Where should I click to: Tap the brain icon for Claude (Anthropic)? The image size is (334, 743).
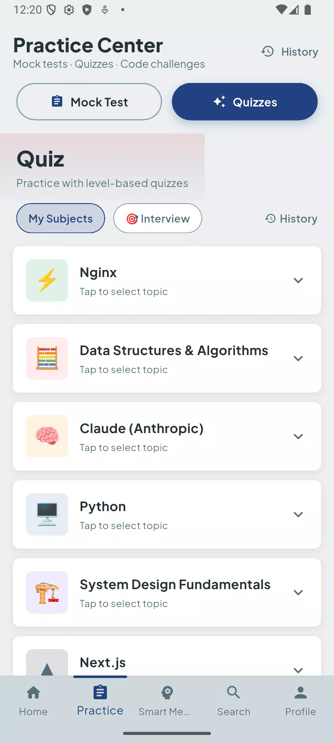(47, 436)
